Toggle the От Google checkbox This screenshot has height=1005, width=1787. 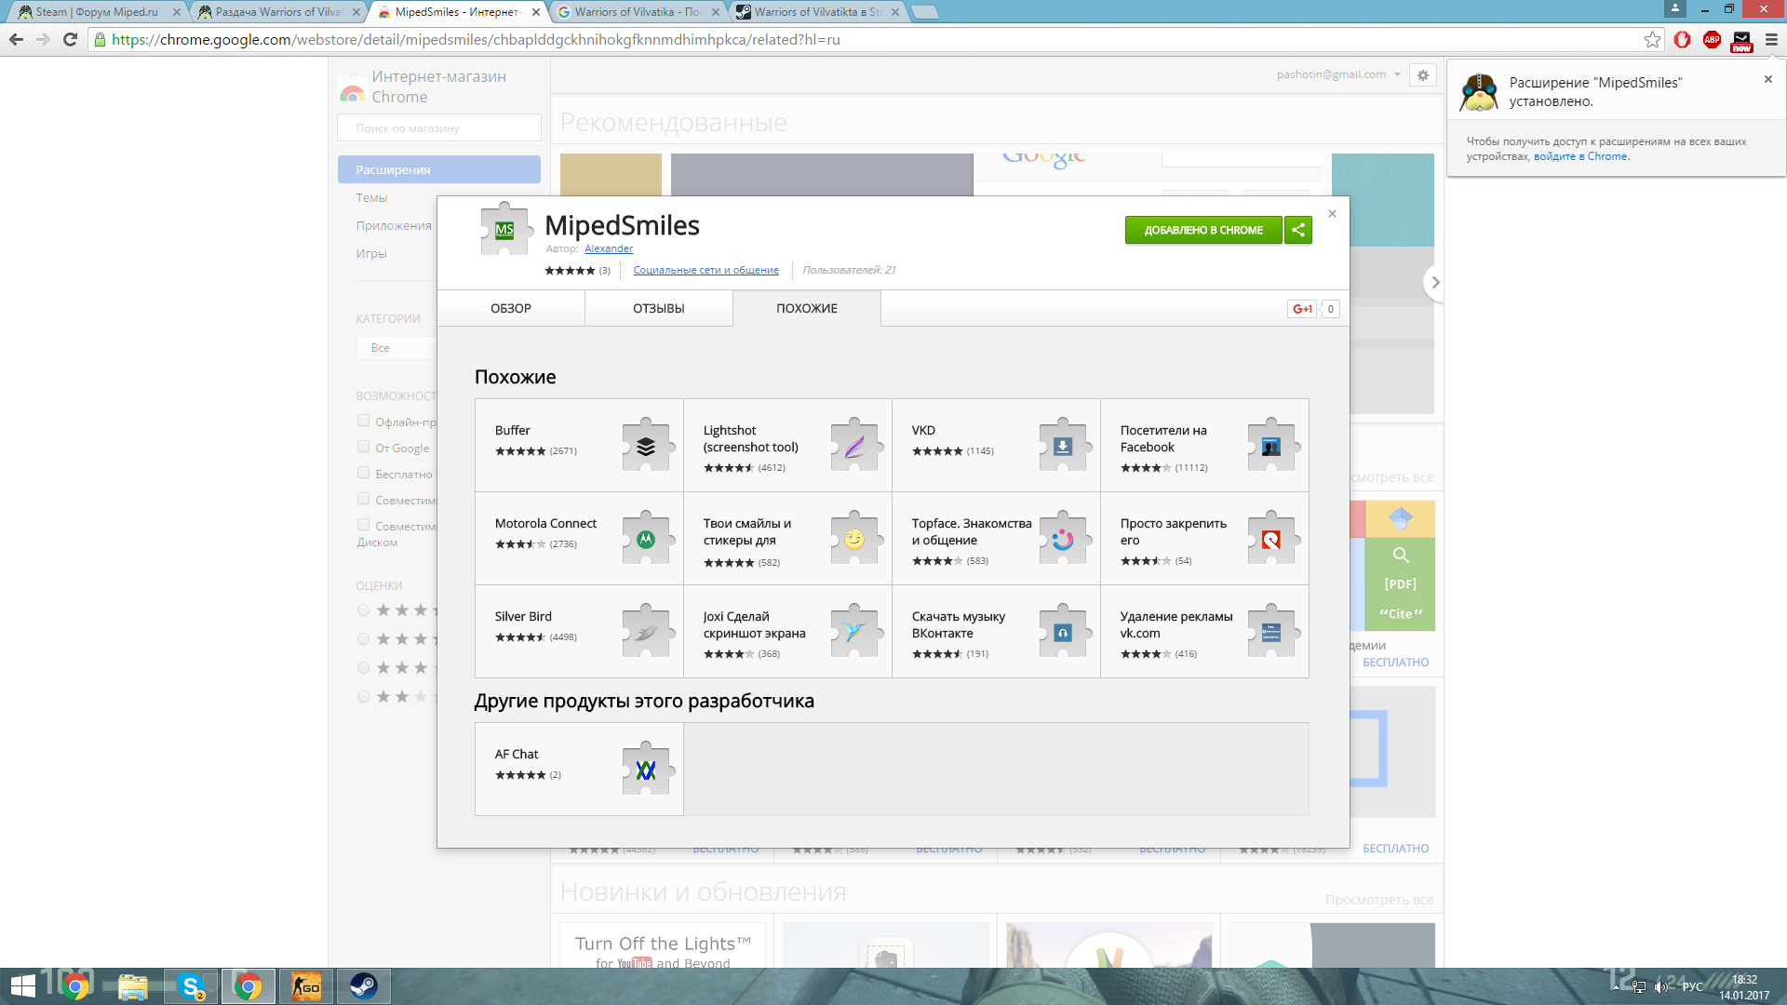click(x=363, y=447)
